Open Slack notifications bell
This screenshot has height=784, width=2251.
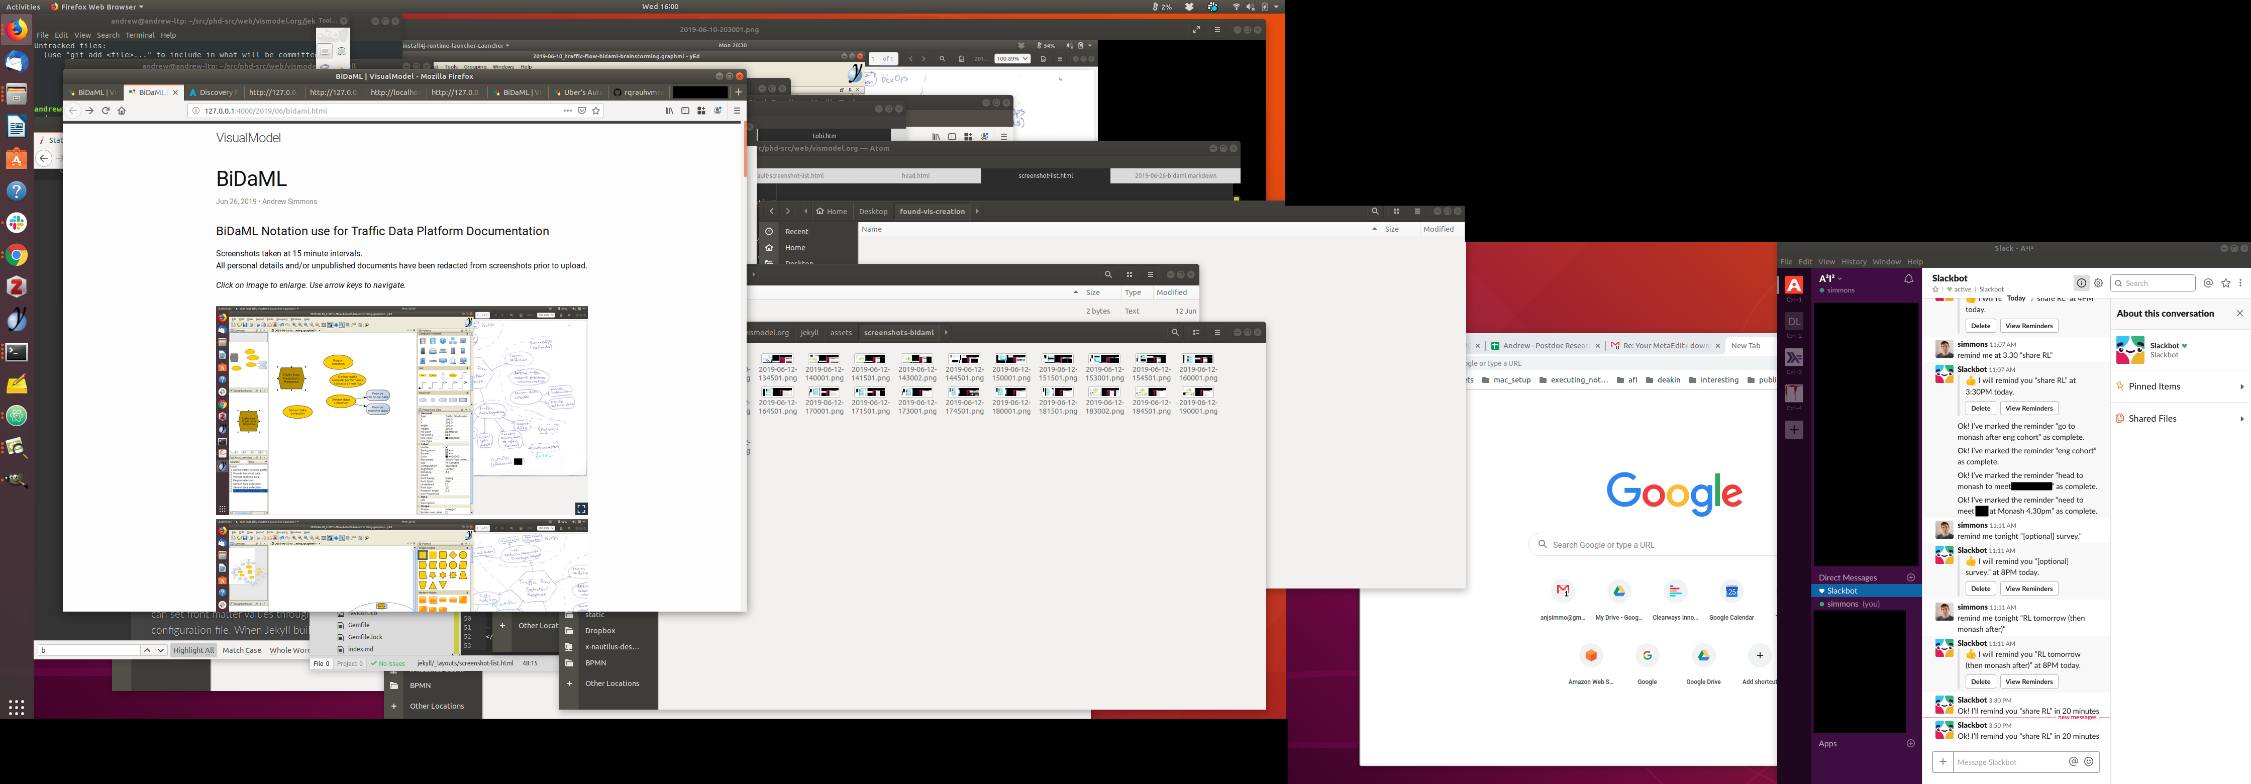pos(1908,279)
